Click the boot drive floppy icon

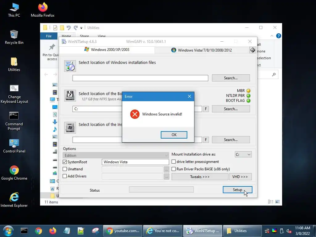(x=70, y=96)
